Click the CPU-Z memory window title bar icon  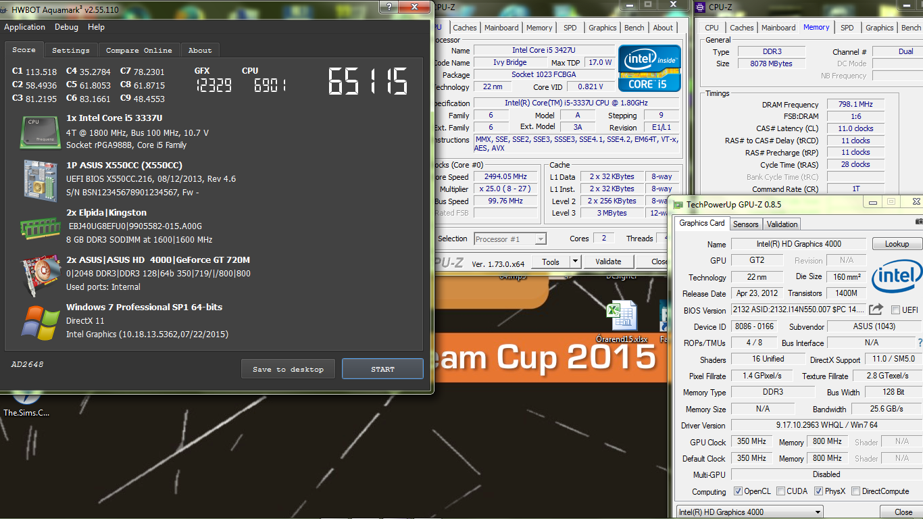pyautogui.click(x=700, y=7)
